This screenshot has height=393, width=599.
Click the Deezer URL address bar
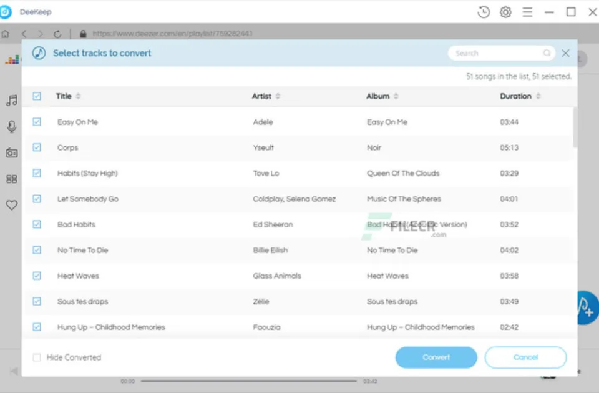tap(173, 34)
